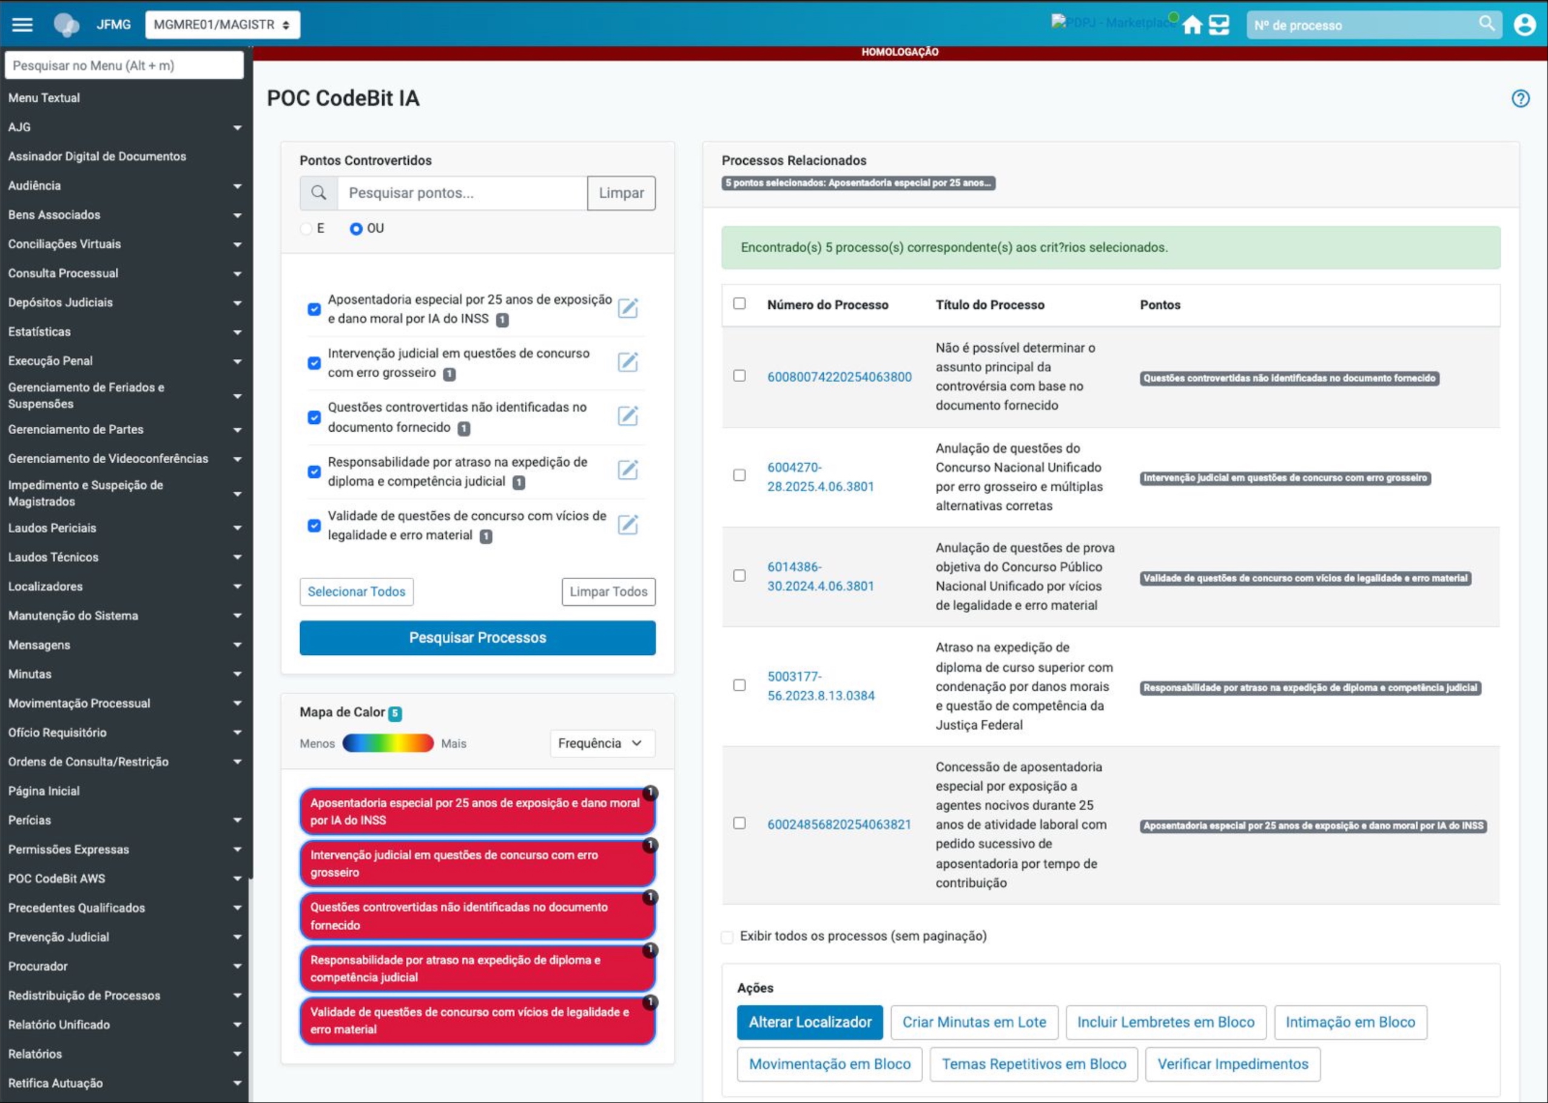The height and width of the screenshot is (1103, 1548).
Task: Uncheck 'Questões controvertidas não identificadas no documento fornecido'
Action: (314, 417)
